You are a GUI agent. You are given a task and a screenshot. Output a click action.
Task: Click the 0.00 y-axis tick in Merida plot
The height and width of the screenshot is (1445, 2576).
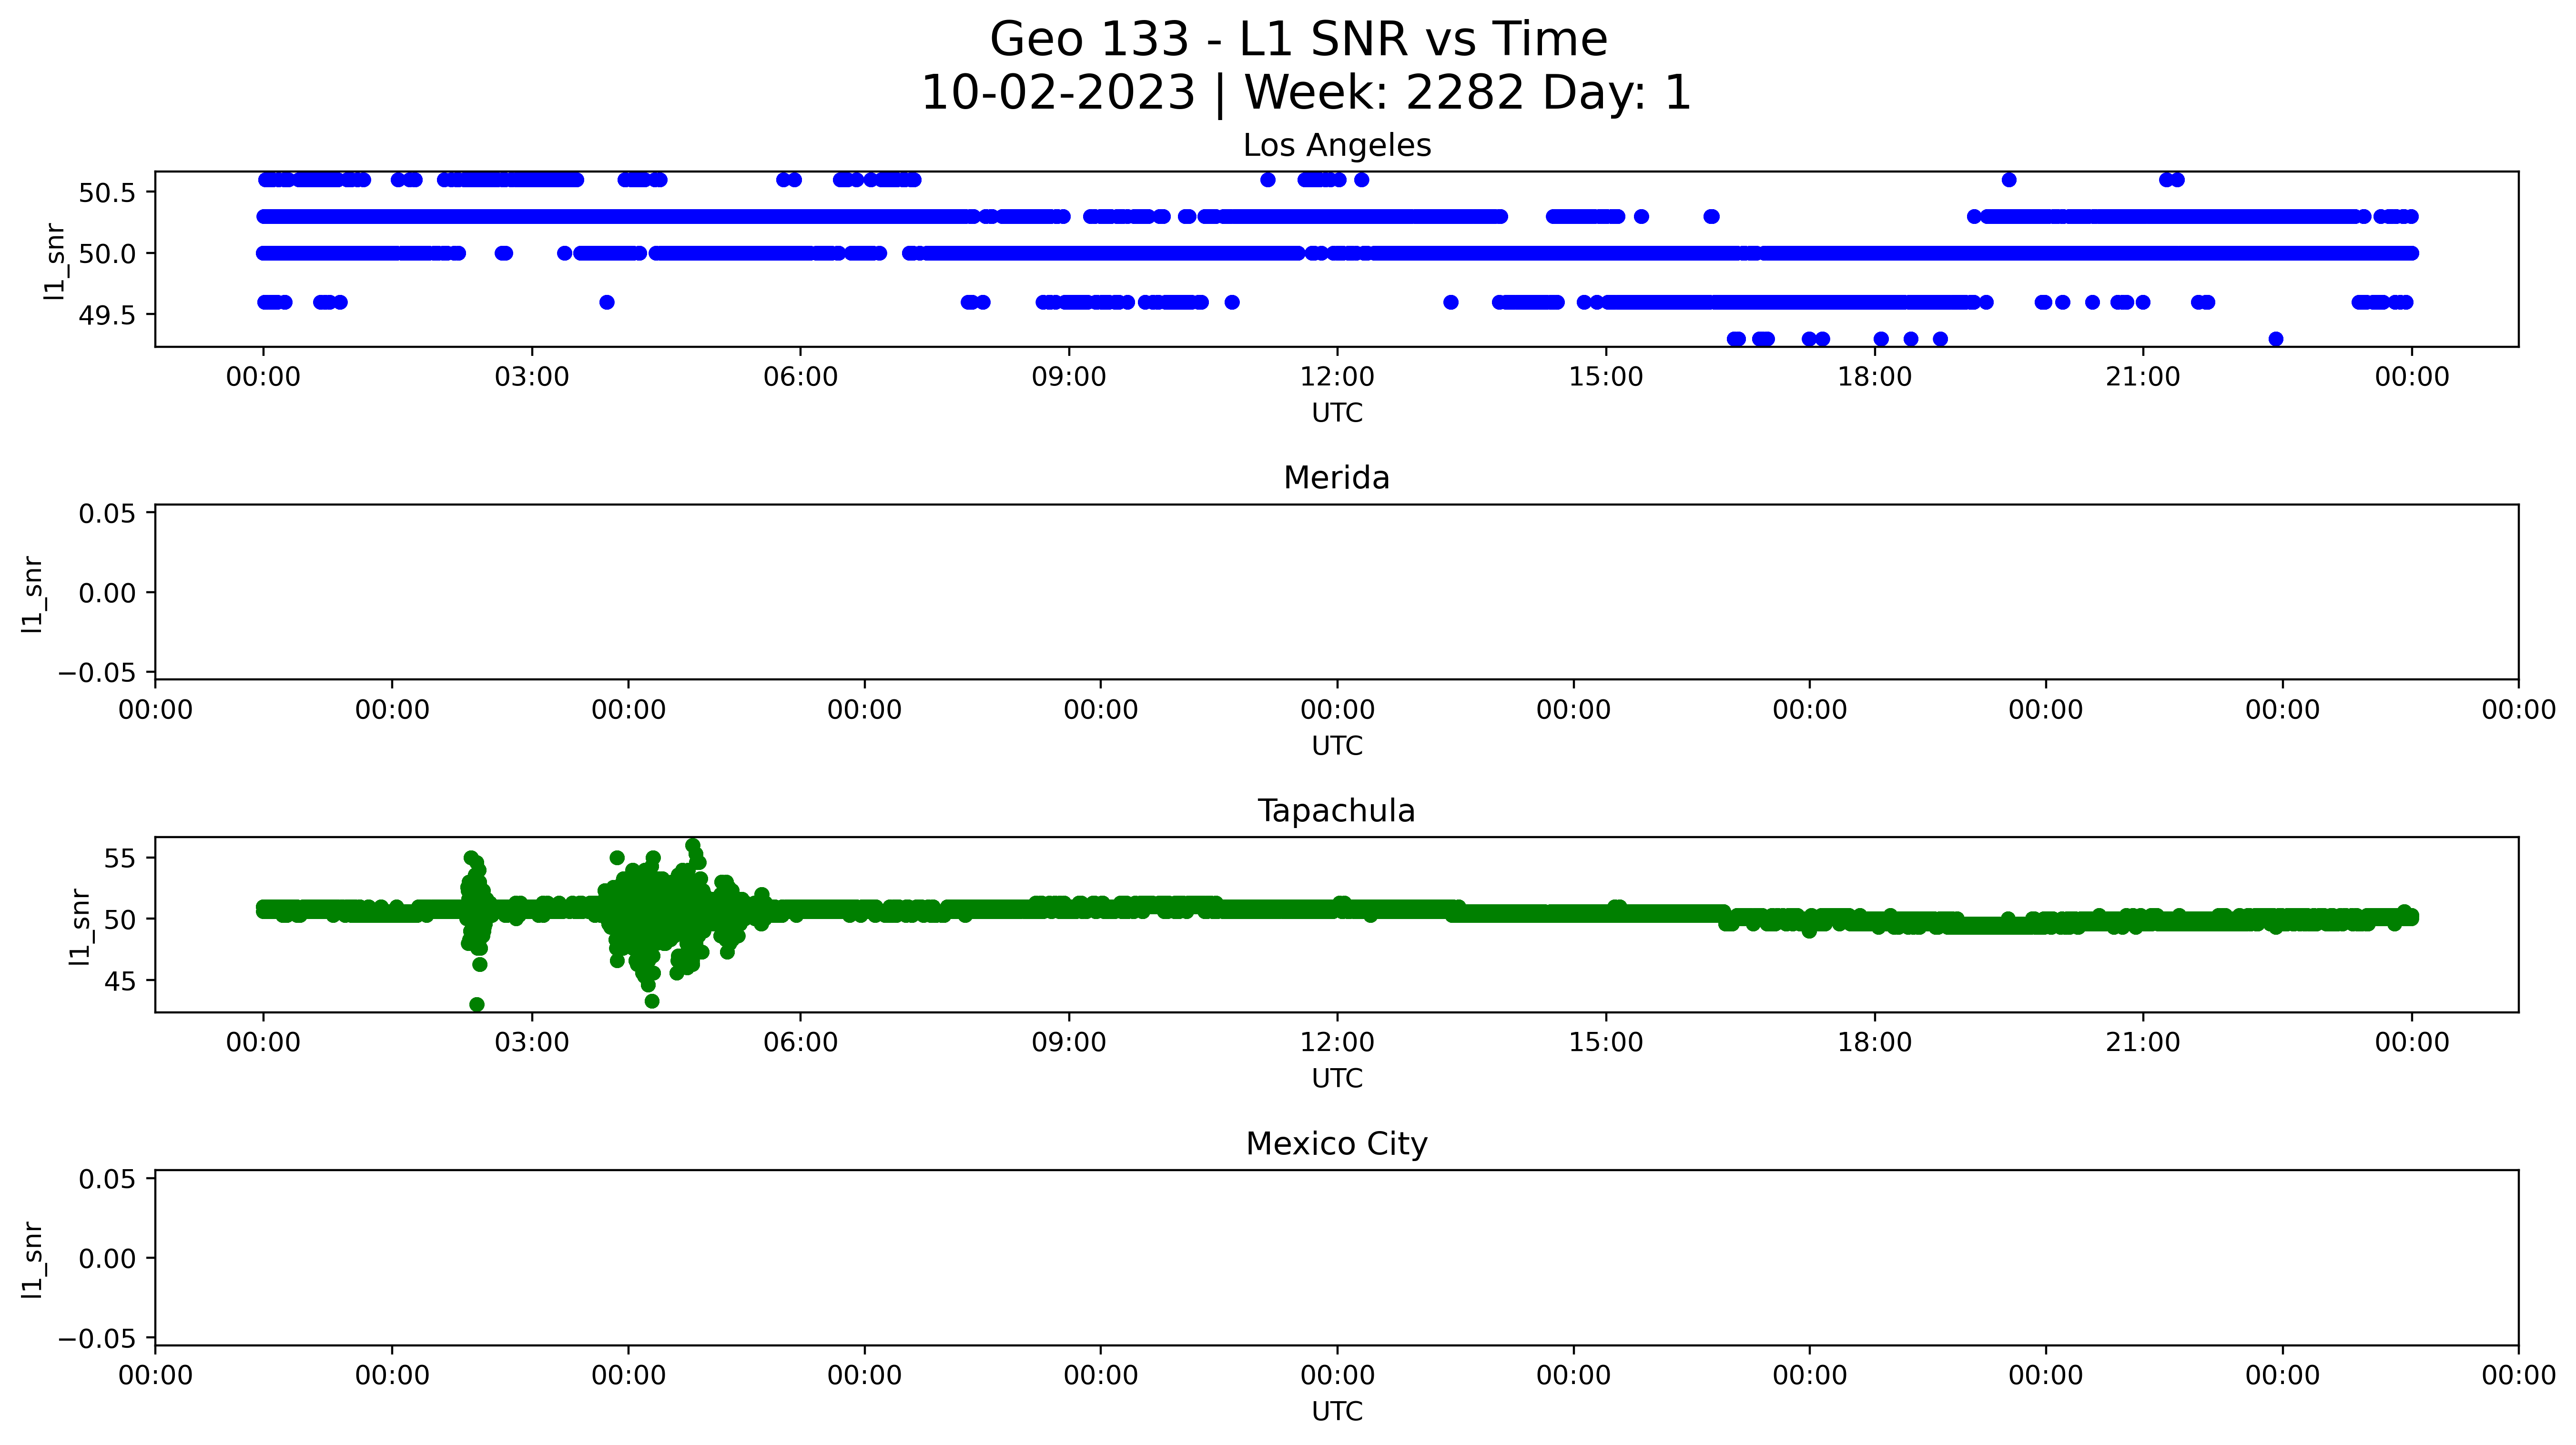click(107, 593)
